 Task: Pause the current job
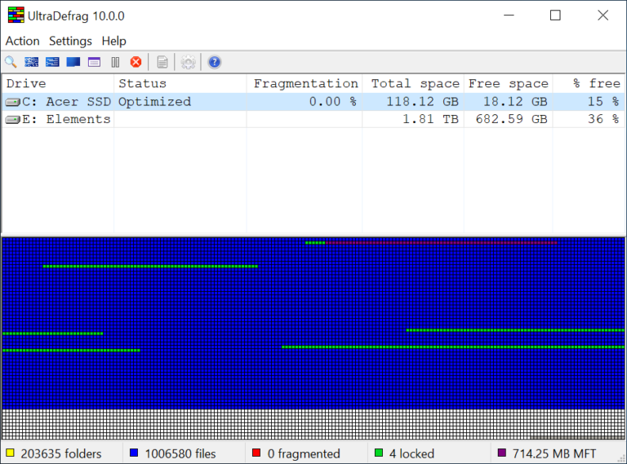[115, 62]
